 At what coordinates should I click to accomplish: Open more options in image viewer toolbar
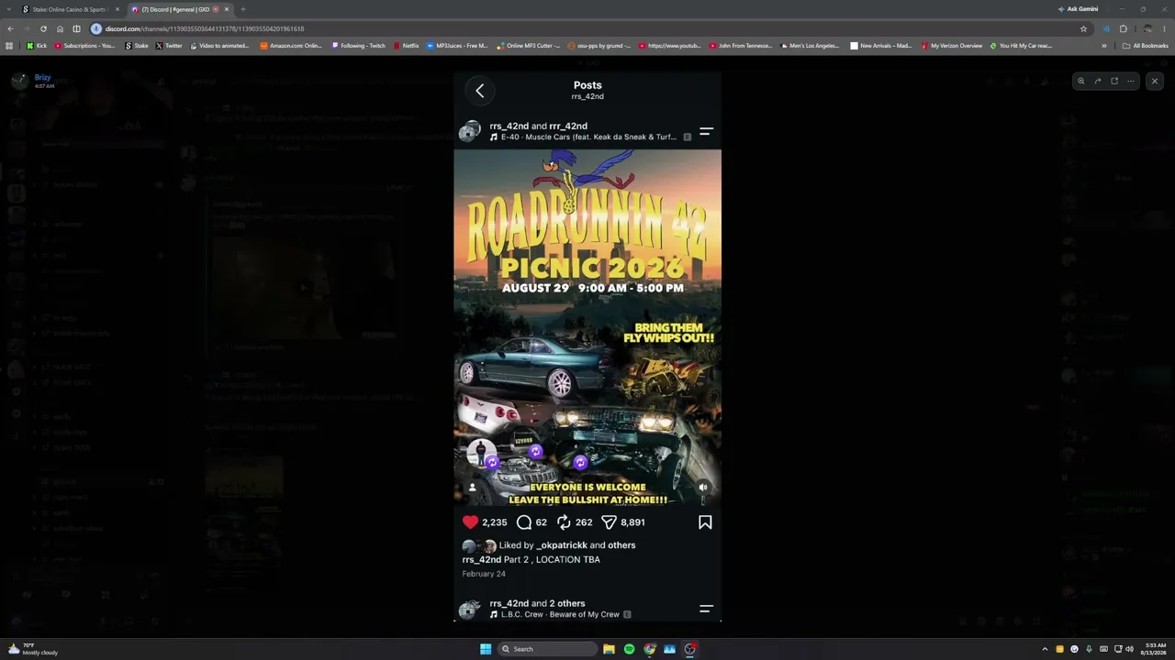click(1131, 81)
